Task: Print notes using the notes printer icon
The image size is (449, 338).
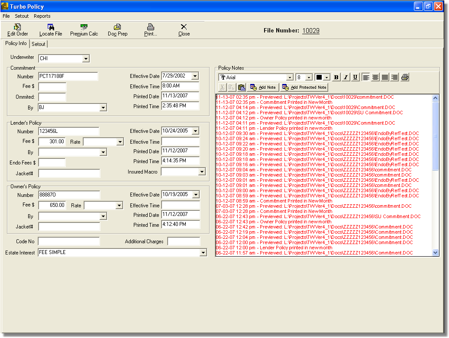Action: click(x=405, y=77)
